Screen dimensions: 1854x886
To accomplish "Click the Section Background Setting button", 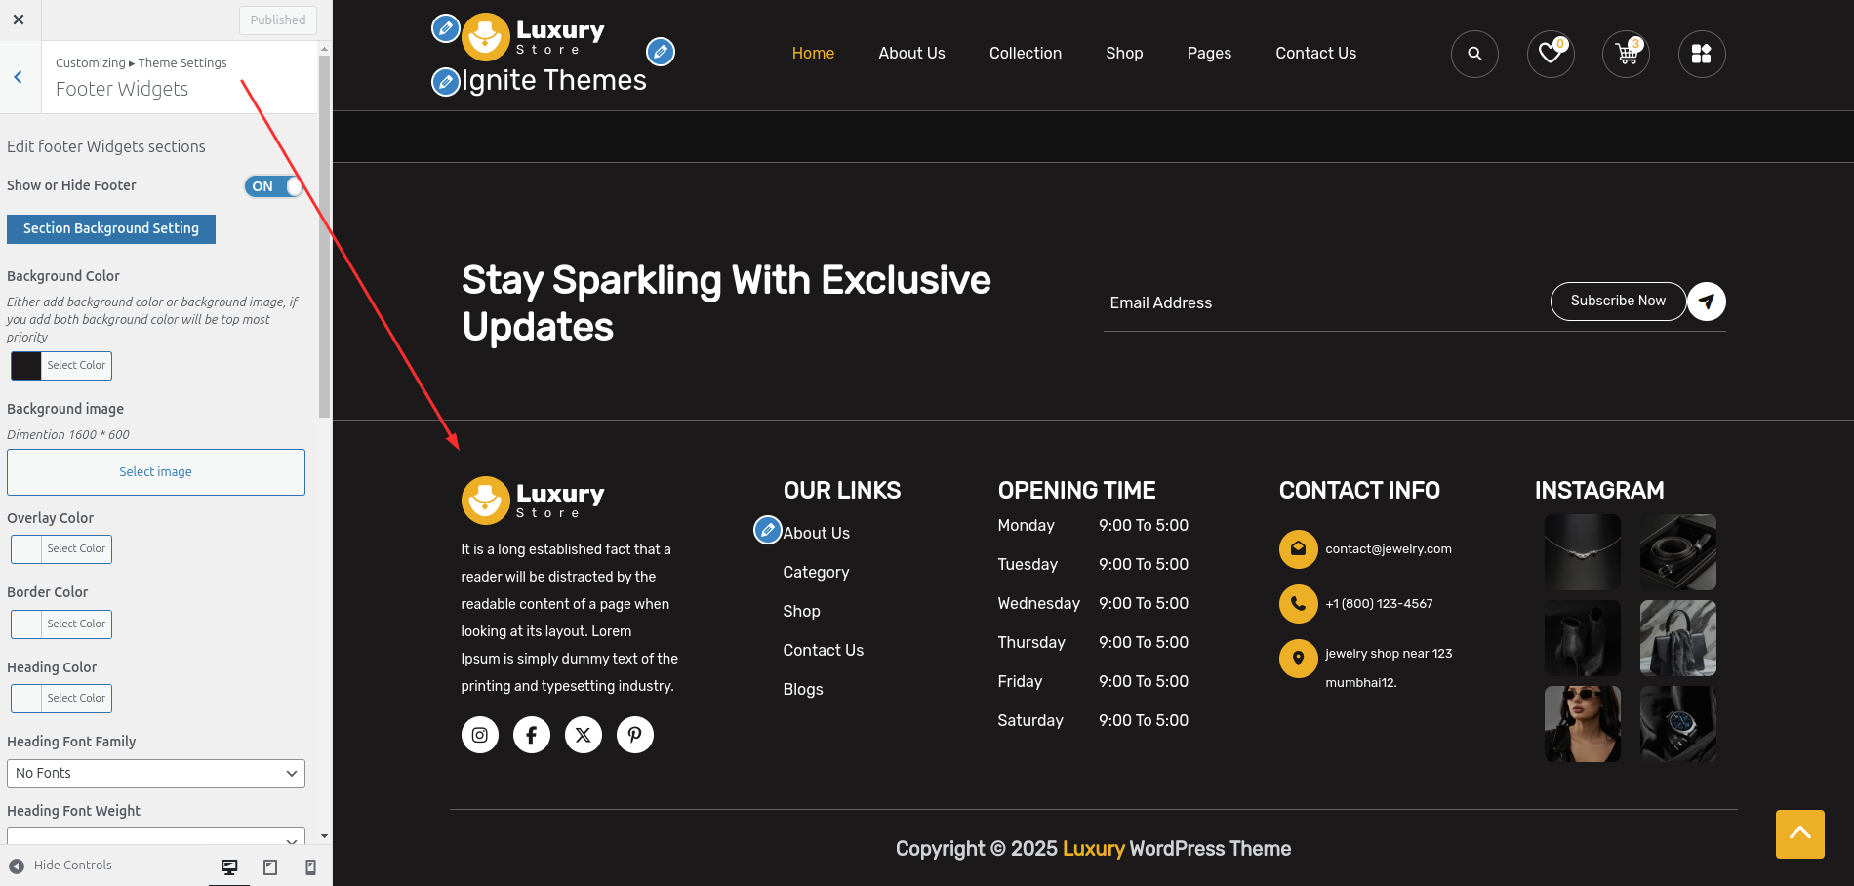I will (x=110, y=228).
